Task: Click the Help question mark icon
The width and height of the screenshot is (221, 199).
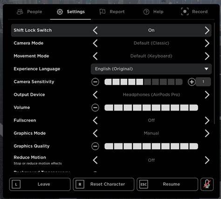Action: point(146,12)
